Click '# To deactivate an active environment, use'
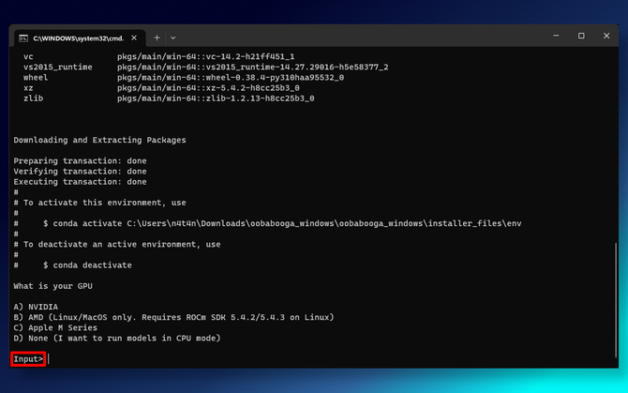Image resolution: width=628 pixels, height=393 pixels. 117,245
